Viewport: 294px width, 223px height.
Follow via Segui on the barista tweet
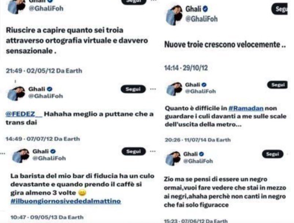coord(133,151)
